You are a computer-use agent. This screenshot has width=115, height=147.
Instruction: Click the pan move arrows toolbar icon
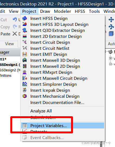click(x=111, y=20)
